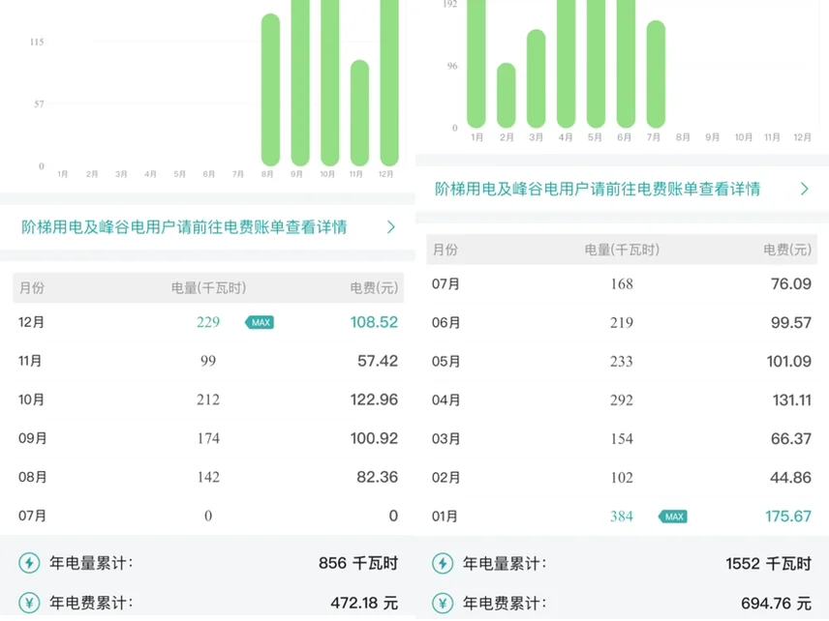Click 07月 row label in right table
The height and width of the screenshot is (621, 829).
(445, 284)
